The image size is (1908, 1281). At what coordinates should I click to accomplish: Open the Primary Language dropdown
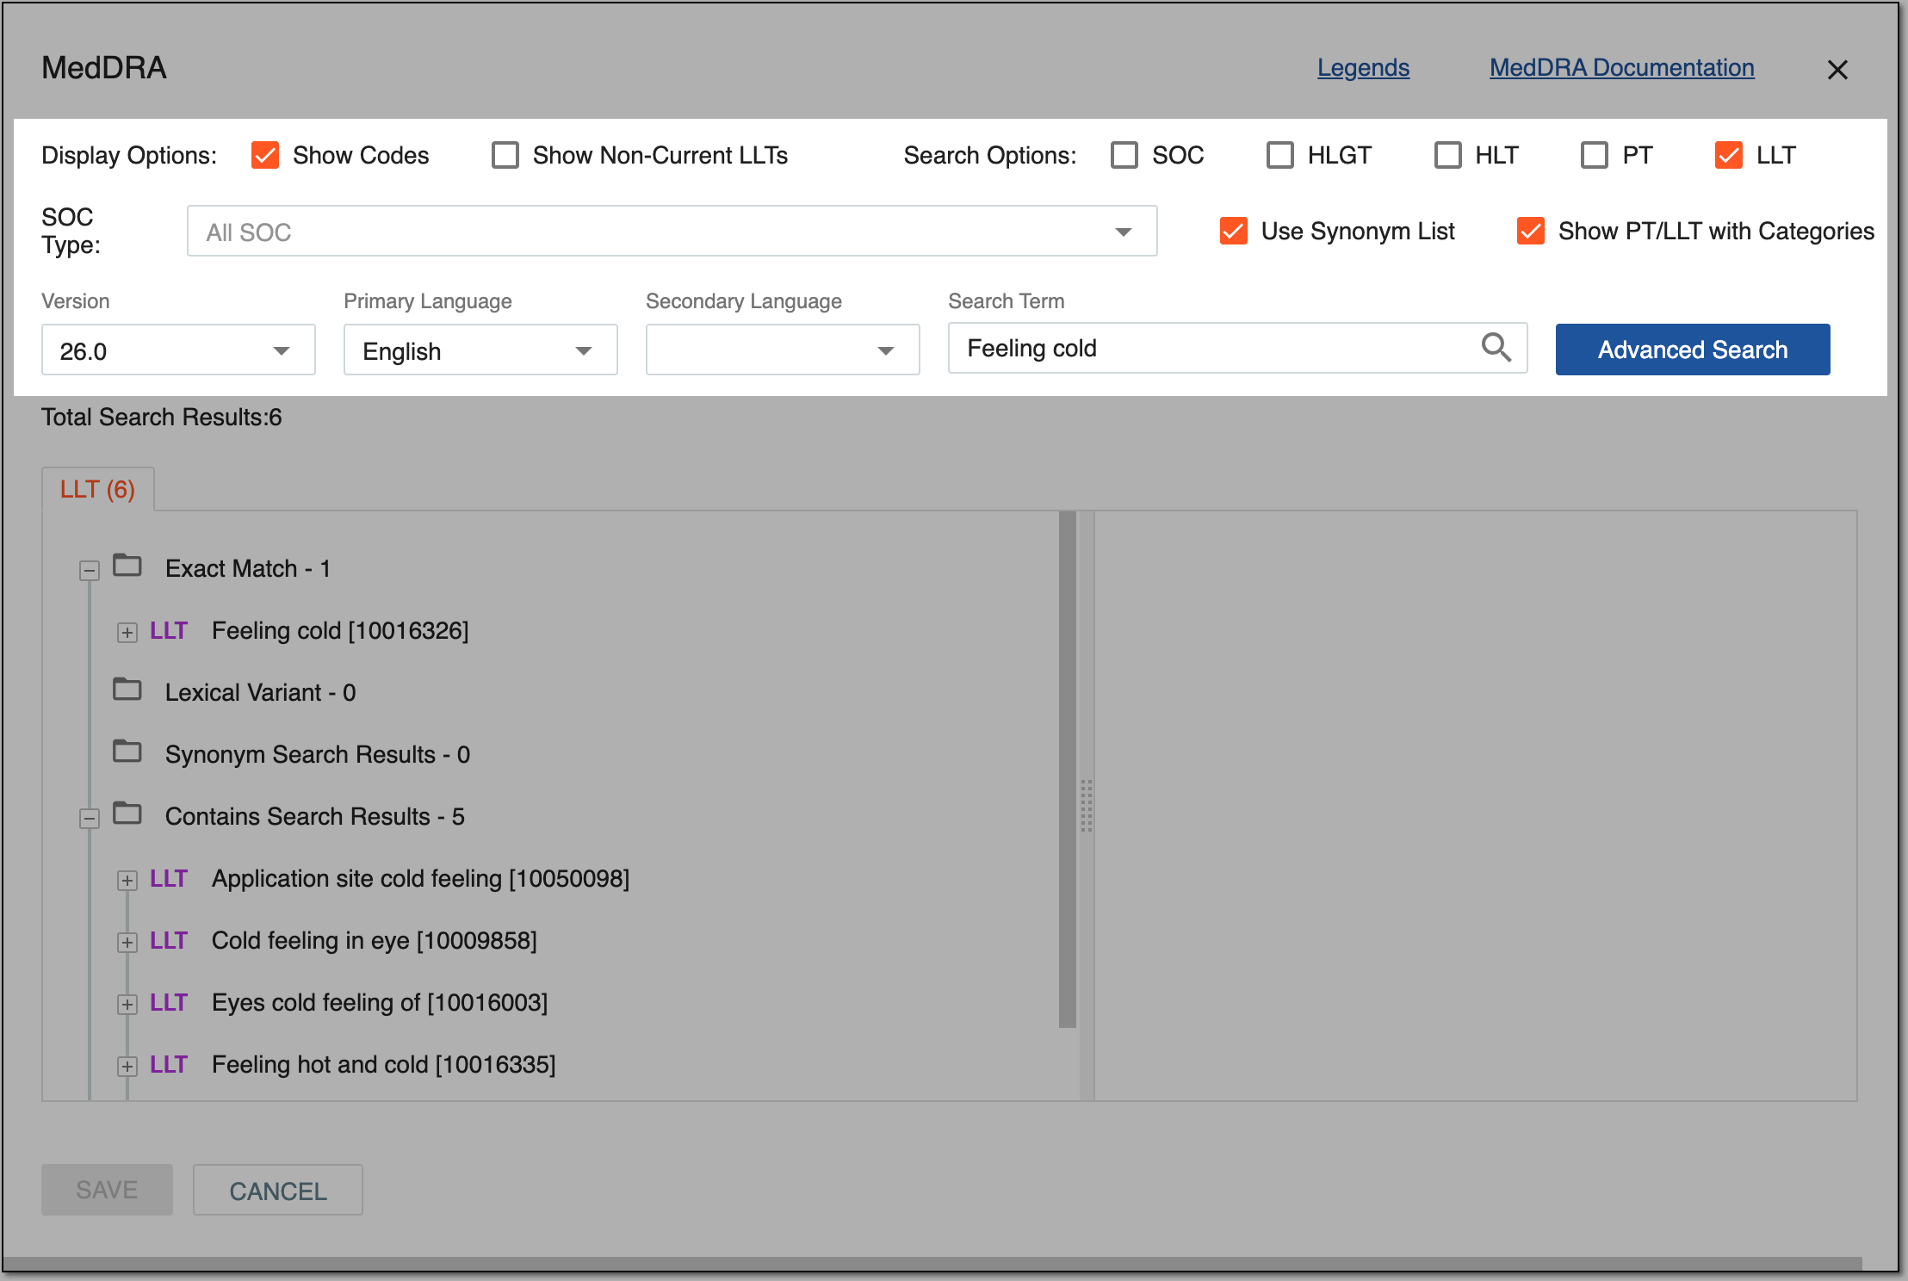[x=480, y=350]
